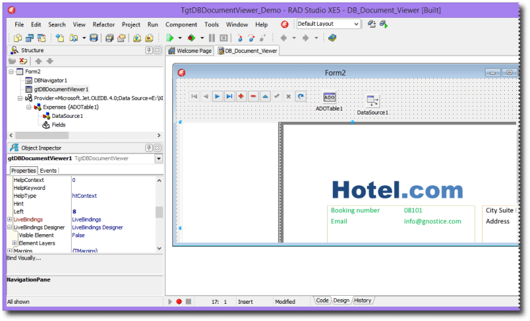
Task: Open the File menu
Action: point(19,24)
